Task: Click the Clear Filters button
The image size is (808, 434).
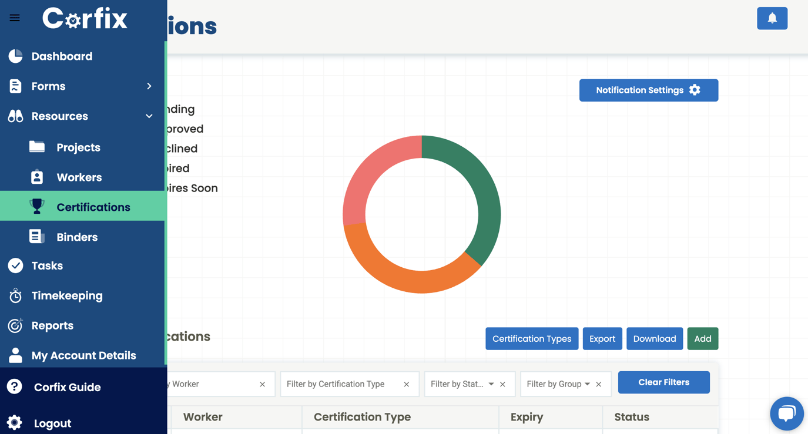Action: pos(664,382)
